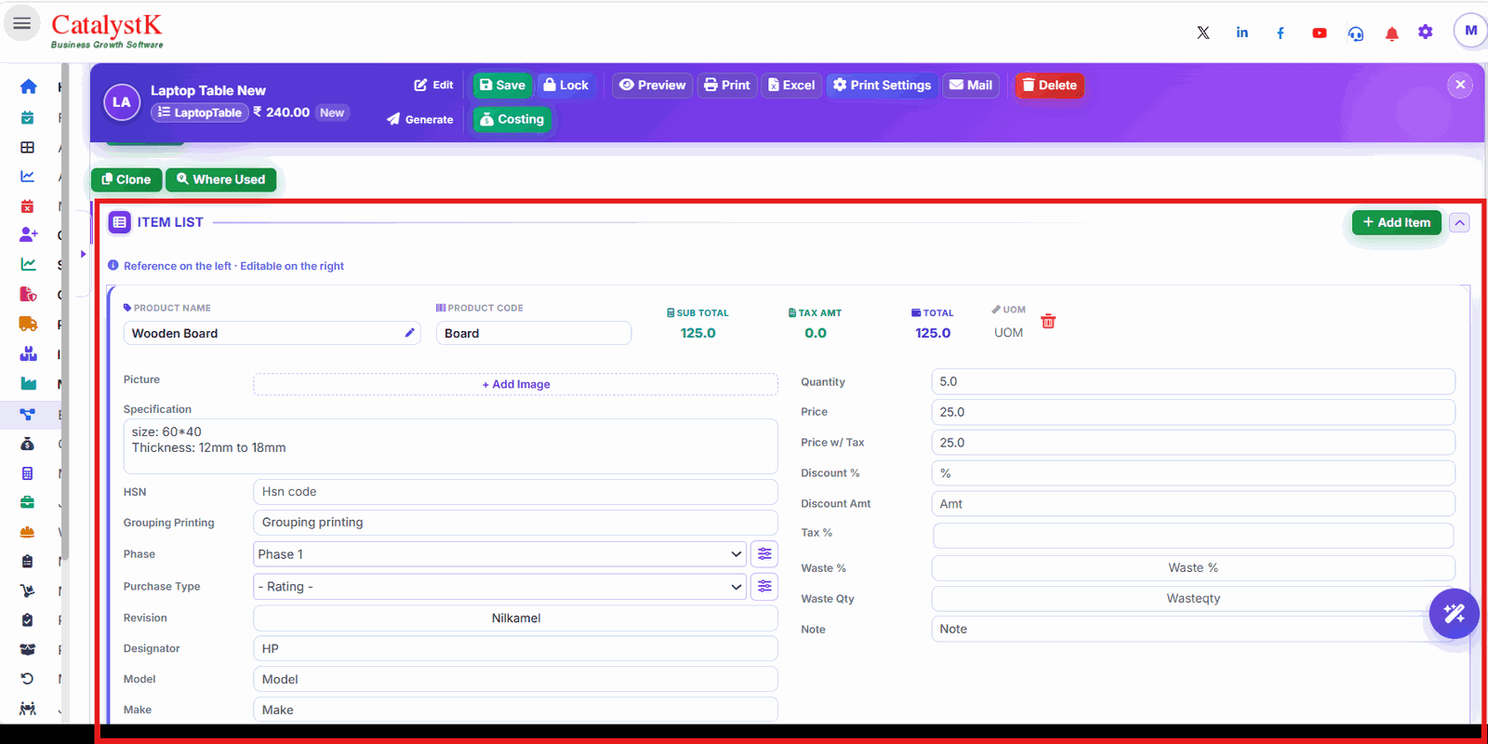Open the factory sidebar icon

[28, 383]
